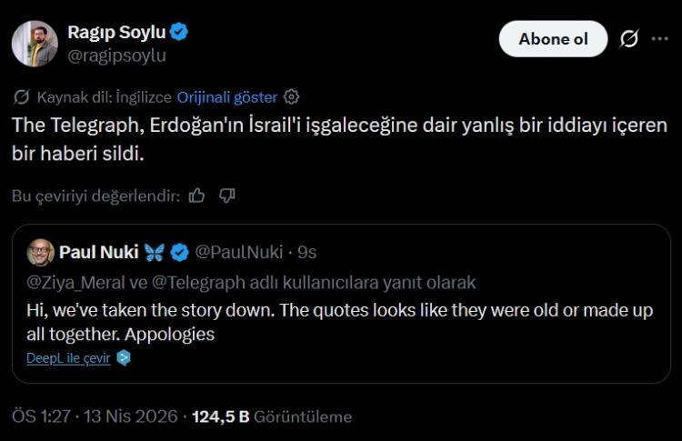682x441 pixels.
Task: Click the DeepL logo icon
Action: tap(124, 358)
